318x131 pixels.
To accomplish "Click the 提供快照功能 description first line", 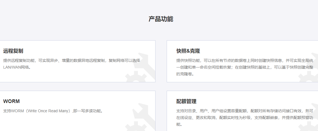I will tap(245, 60).
